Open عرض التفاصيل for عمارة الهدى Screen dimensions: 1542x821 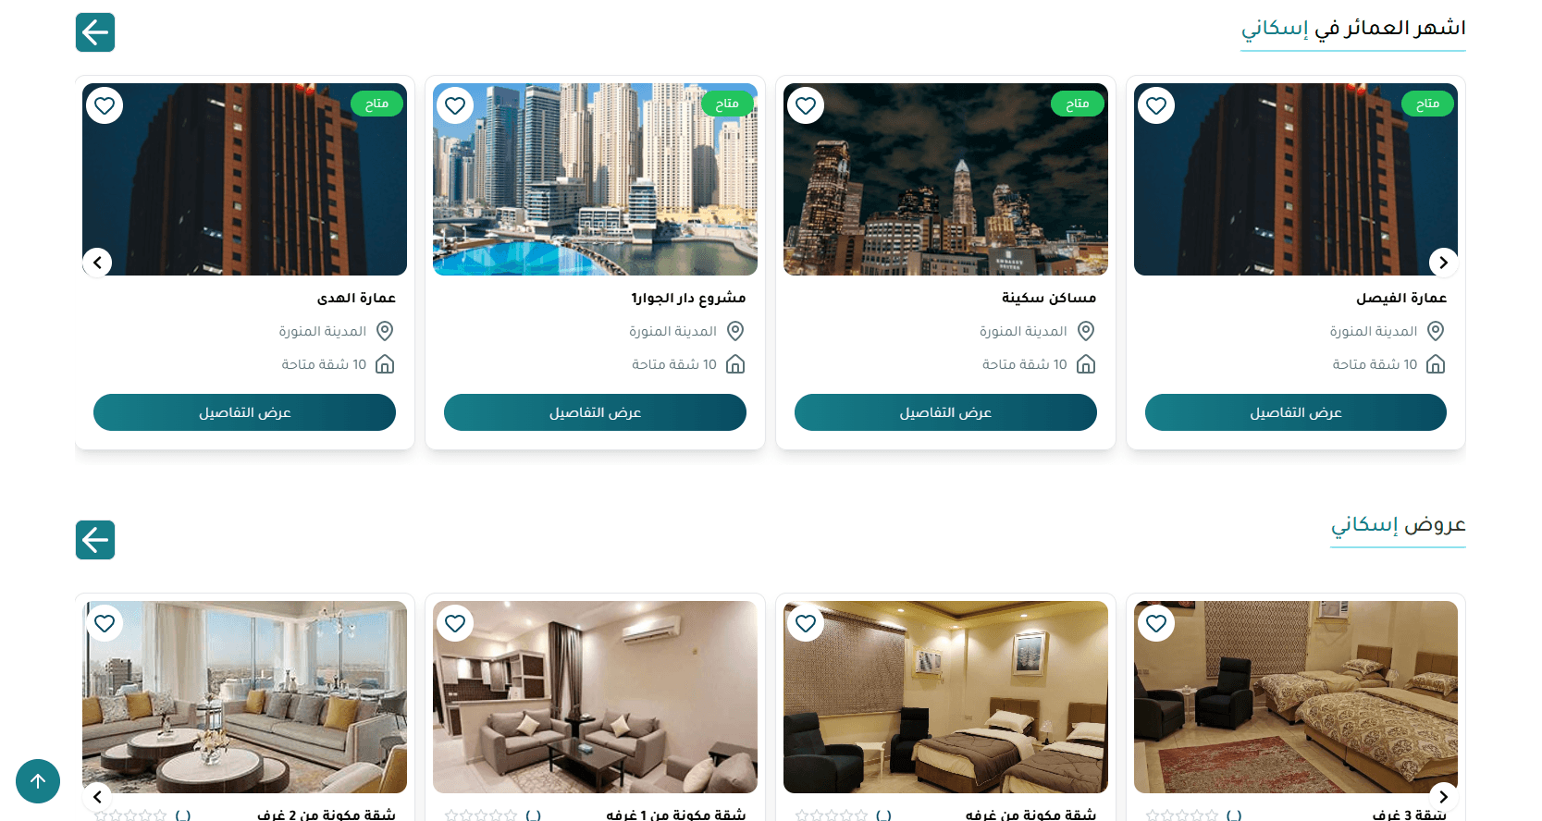(244, 412)
